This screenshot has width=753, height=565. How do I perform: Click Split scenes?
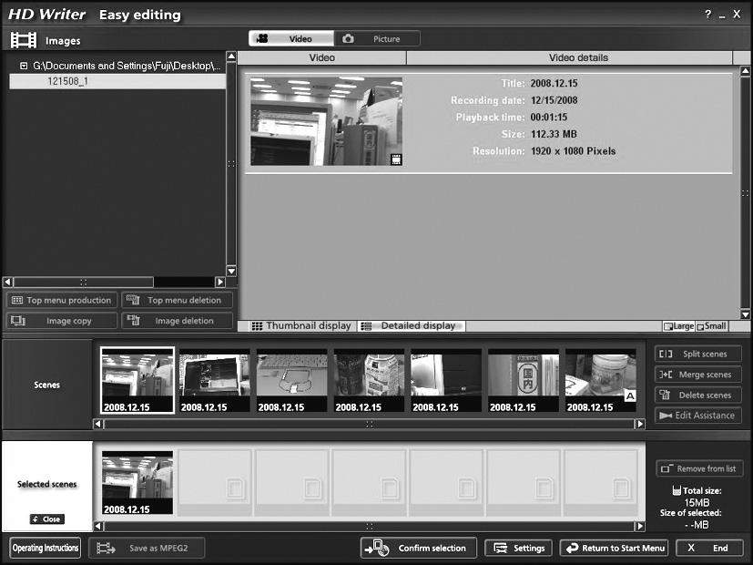click(697, 354)
